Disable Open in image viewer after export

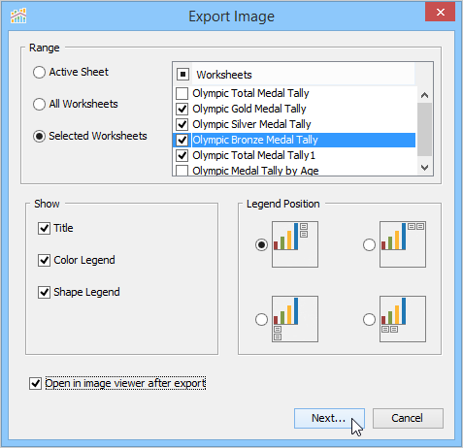(35, 383)
